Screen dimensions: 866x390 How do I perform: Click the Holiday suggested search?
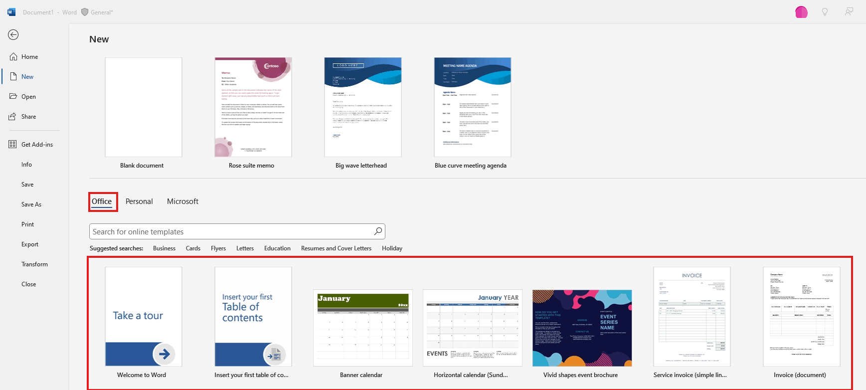[x=392, y=248]
